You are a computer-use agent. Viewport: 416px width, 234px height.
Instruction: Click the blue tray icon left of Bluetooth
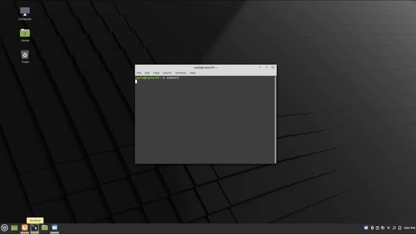366,227
